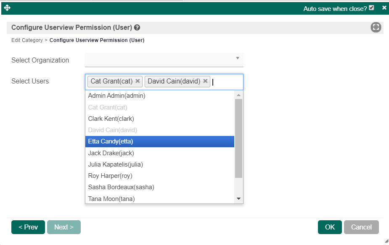
Task: Click Edit Category breadcrumb link
Action: coord(27,40)
